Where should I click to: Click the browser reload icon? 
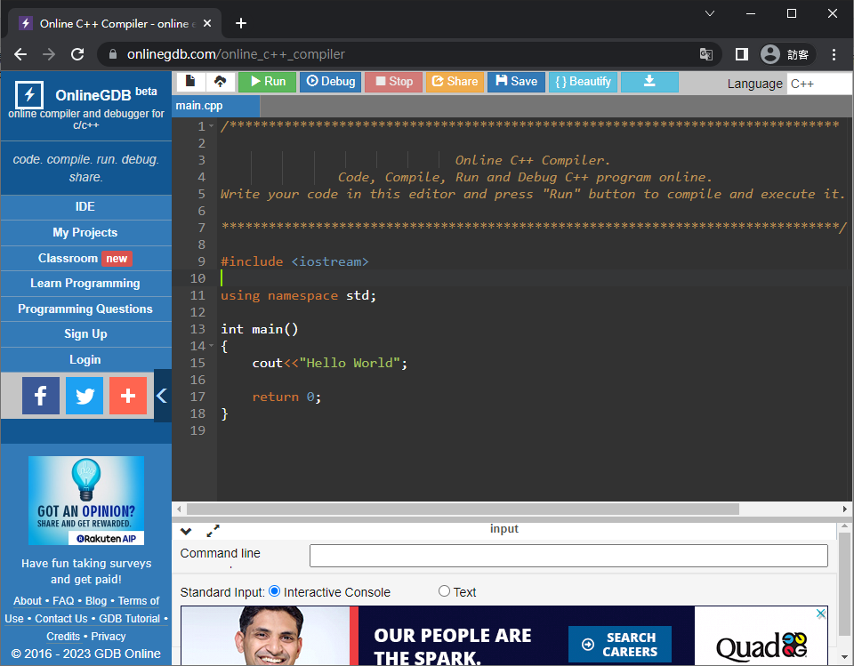click(x=77, y=54)
